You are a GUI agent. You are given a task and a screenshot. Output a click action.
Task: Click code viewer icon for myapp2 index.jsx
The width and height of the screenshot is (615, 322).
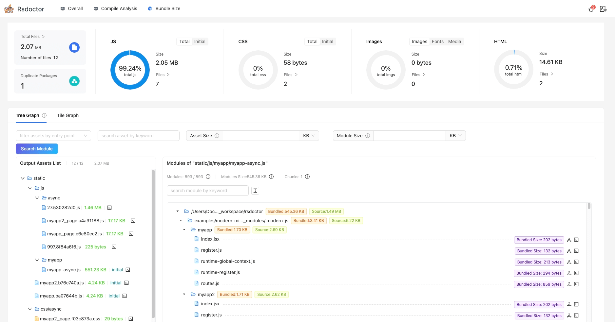pyautogui.click(x=576, y=304)
